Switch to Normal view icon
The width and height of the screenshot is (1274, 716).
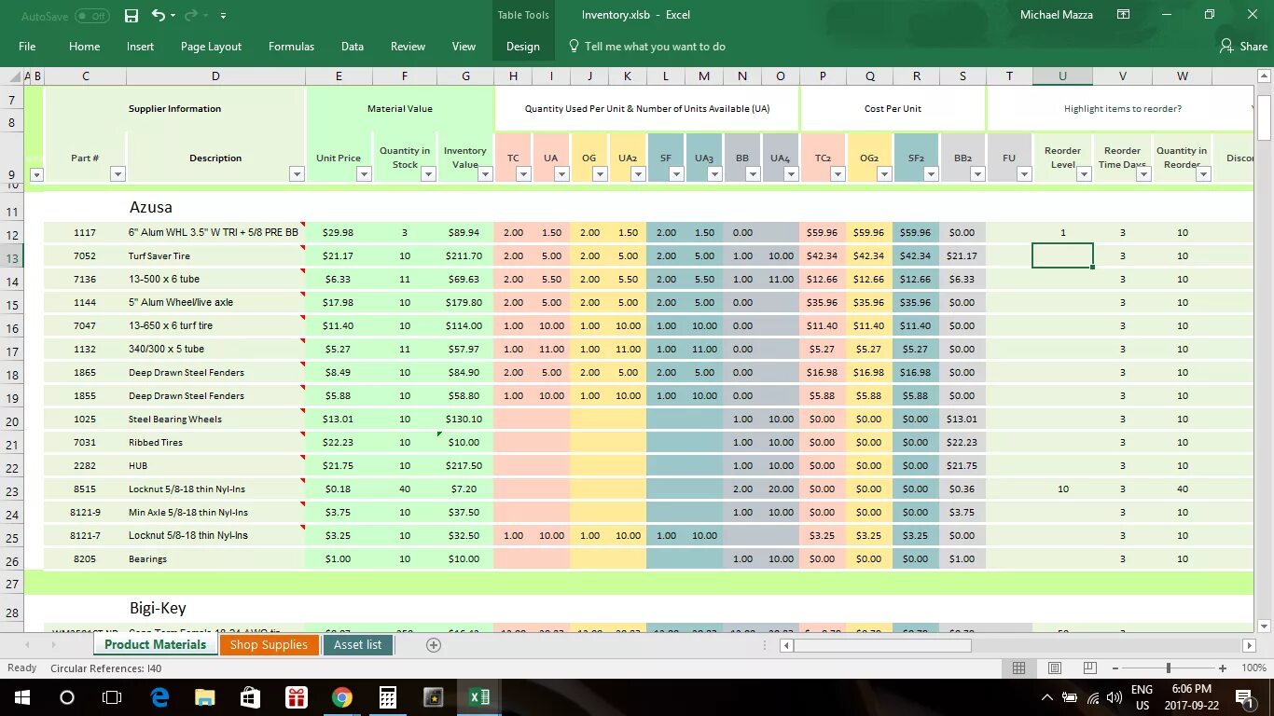point(1018,668)
